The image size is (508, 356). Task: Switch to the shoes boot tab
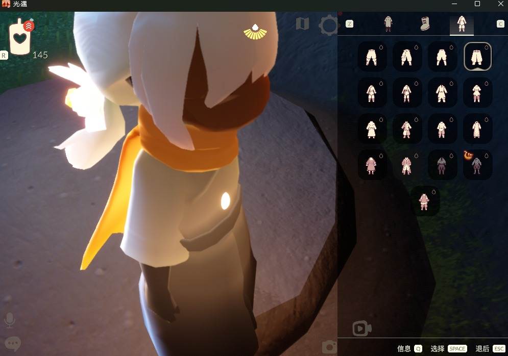coord(425,24)
